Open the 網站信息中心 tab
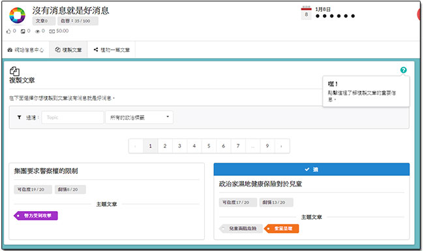 25,50
